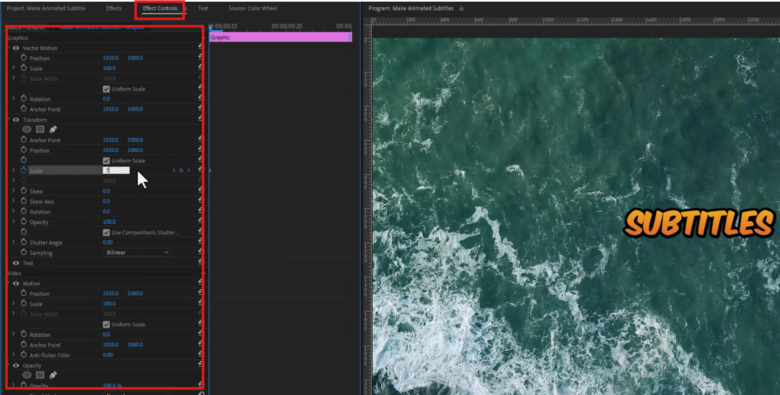Image resolution: width=780 pixels, height=395 pixels.
Task: Expand the Anti-flicker Filter property
Action: (x=14, y=355)
